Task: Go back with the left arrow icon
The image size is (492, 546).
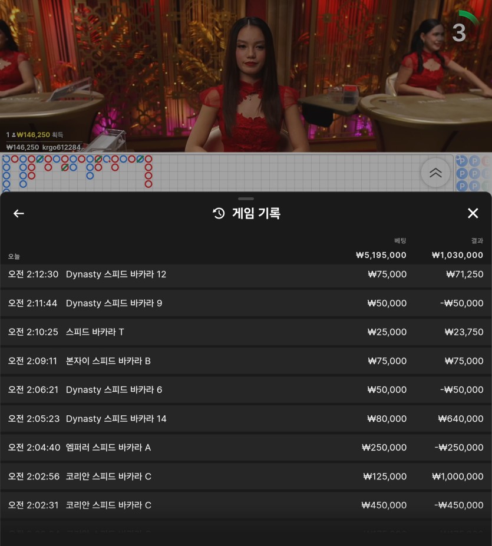Action: click(x=18, y=213)
